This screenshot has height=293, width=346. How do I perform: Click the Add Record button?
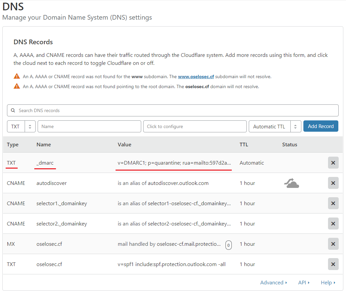pyautogui.click(x=321, y=126)
